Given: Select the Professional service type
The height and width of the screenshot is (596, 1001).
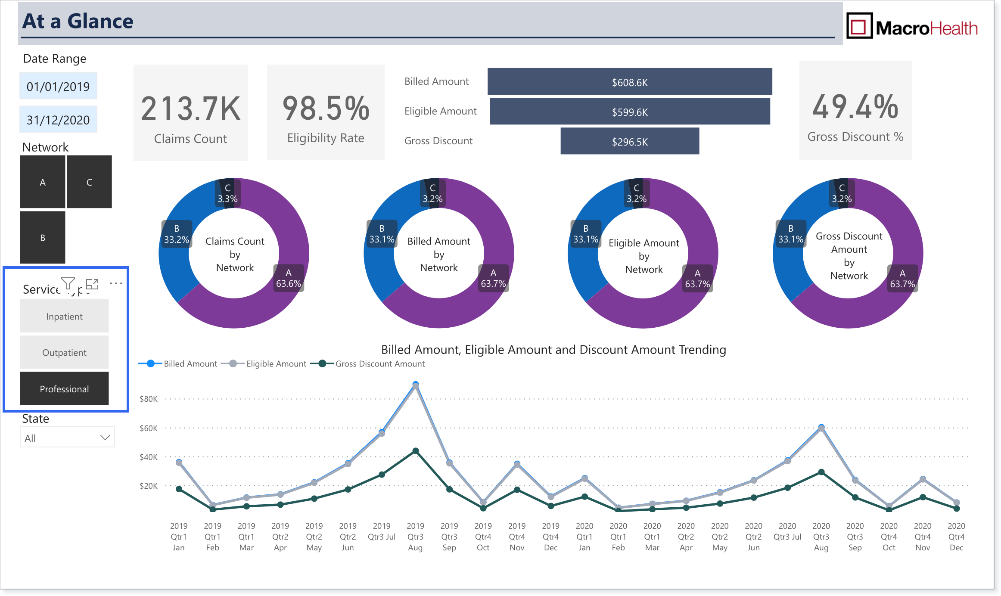Looking at the screenshot, I should [64, 388].
